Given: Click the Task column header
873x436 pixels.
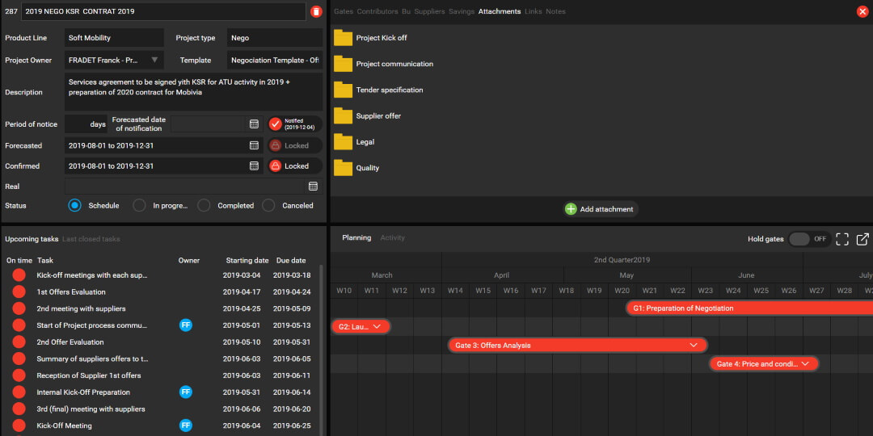Looking at the screenshot, I should 45,260.
